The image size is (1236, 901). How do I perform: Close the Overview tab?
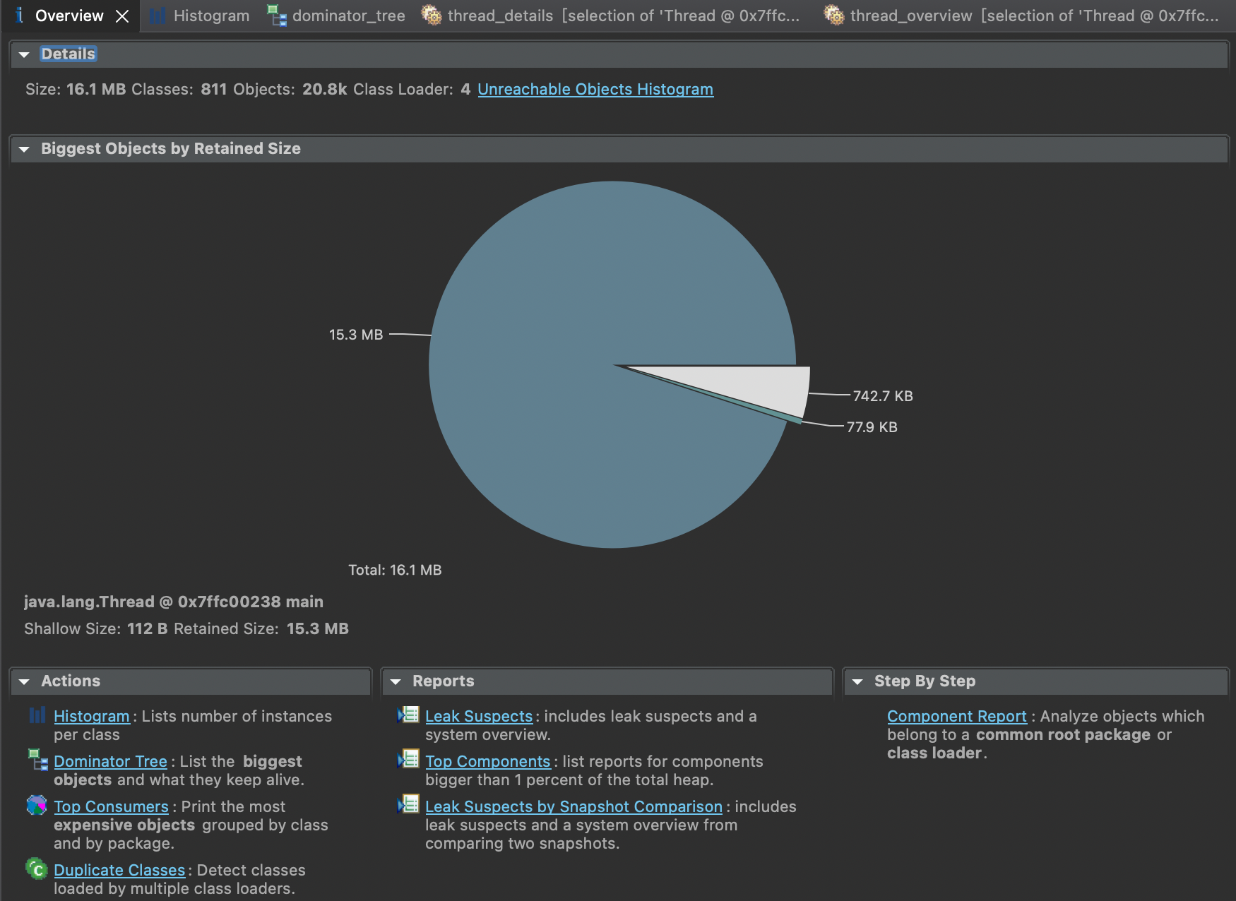coord(122,16)
